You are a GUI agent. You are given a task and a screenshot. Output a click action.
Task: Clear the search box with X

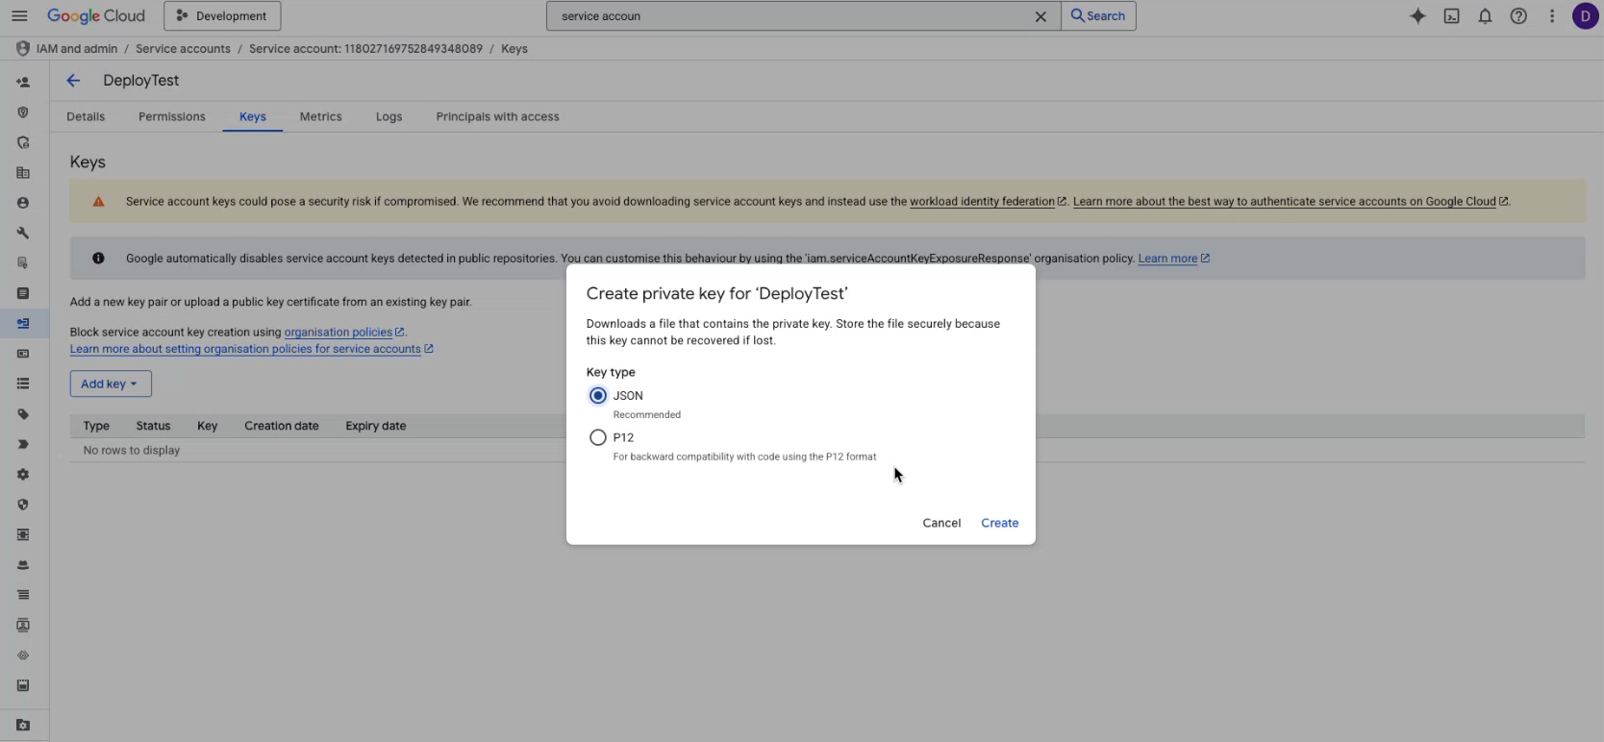click(1040, 16)
